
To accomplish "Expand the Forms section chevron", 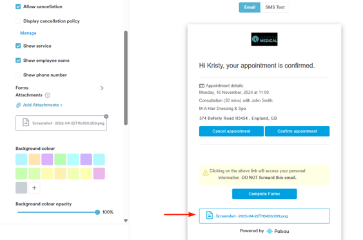I will pos(102,88).
